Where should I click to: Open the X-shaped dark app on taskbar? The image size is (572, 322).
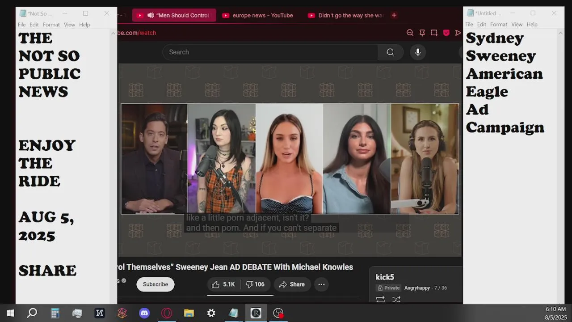coord(100,313)
